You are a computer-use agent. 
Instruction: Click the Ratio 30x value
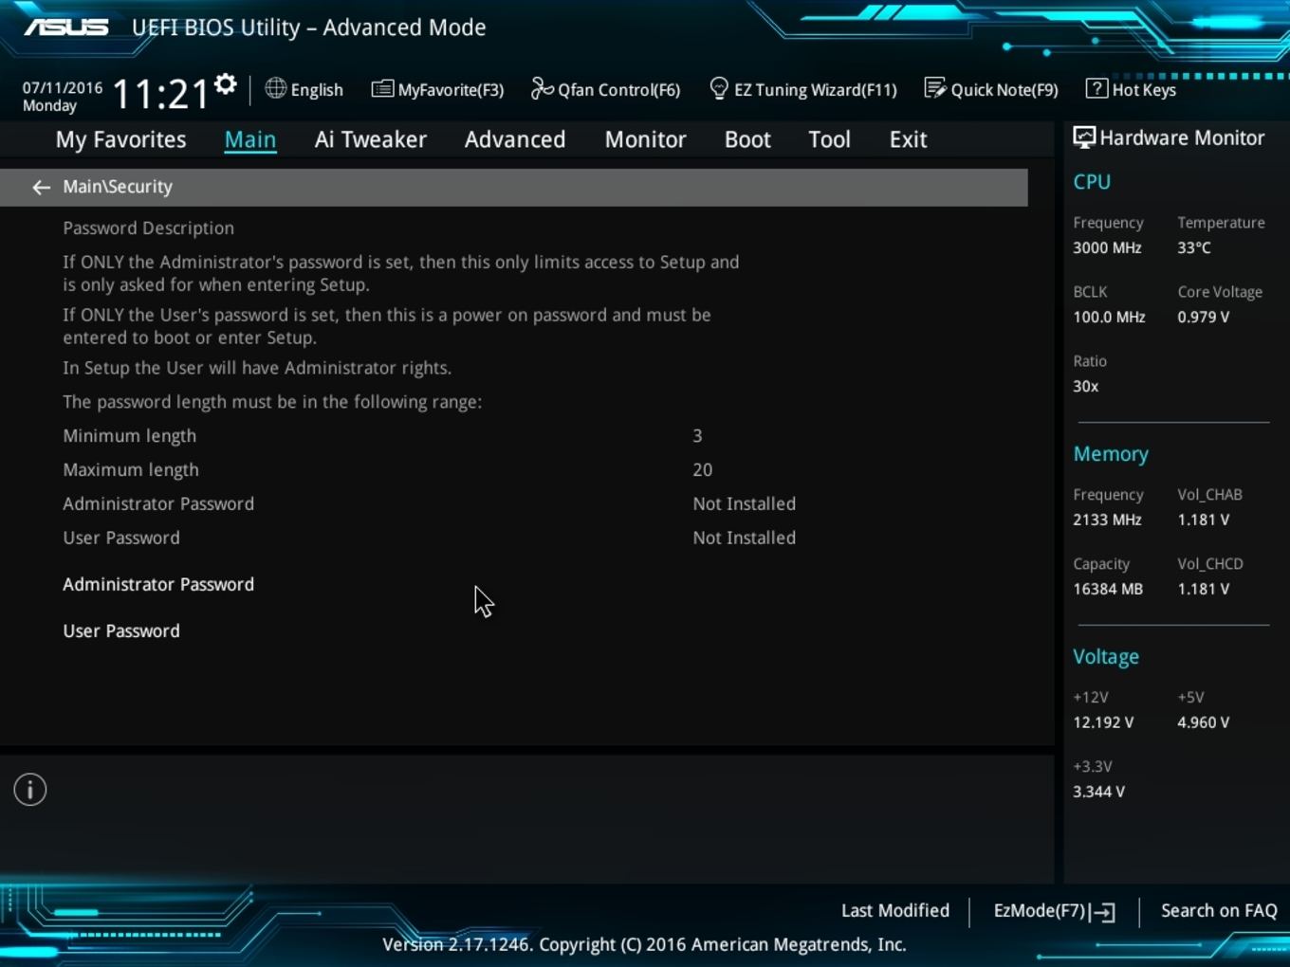(1085, 386)
